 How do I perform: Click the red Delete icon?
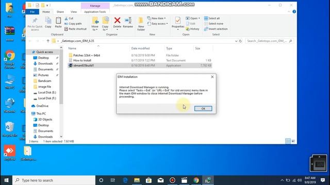(117, 21)
